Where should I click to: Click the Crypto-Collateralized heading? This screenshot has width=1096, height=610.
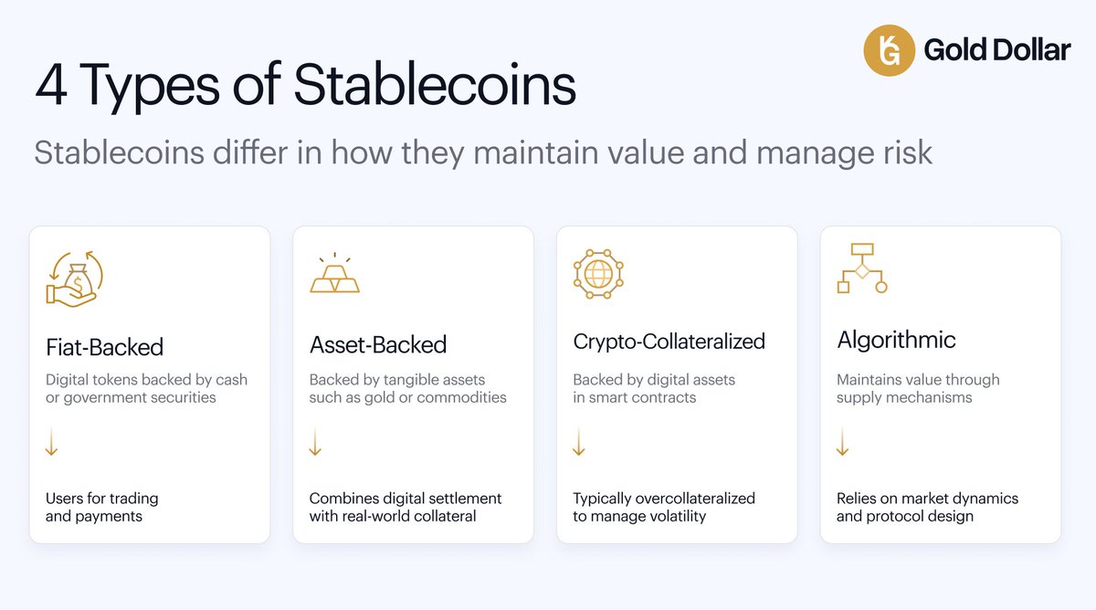(669, 342)
